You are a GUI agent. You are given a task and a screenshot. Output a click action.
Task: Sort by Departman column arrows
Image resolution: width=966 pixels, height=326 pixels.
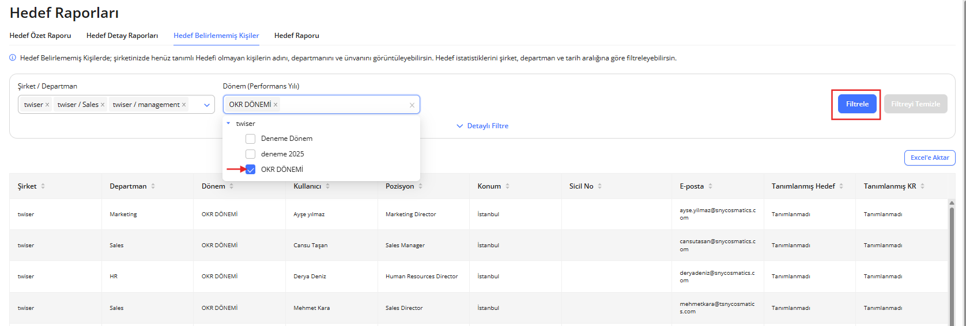pos(153,186)
